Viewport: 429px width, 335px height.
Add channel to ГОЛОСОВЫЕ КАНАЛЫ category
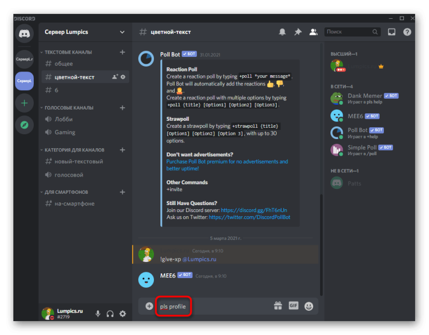pos(122,108)
